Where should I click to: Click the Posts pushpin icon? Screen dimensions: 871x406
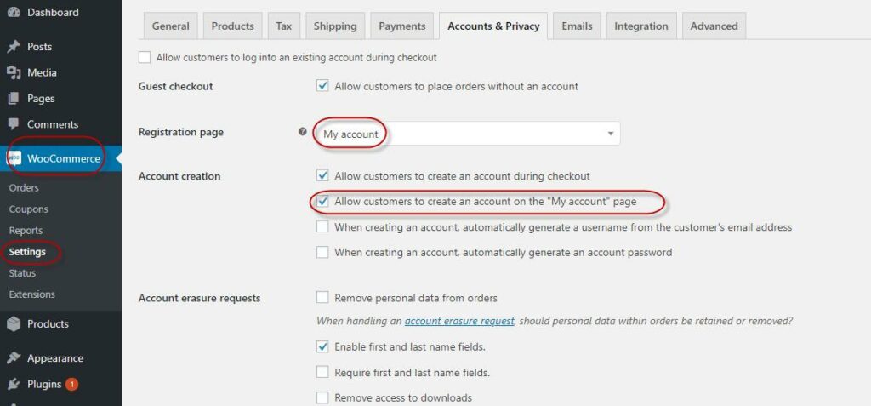[x=14, y=47]
